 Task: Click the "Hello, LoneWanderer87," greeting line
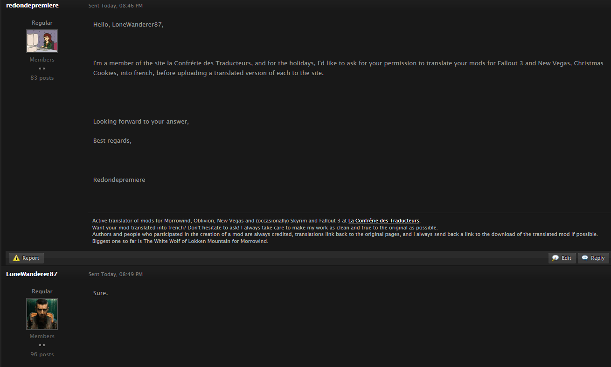click(x=128, y=24)
